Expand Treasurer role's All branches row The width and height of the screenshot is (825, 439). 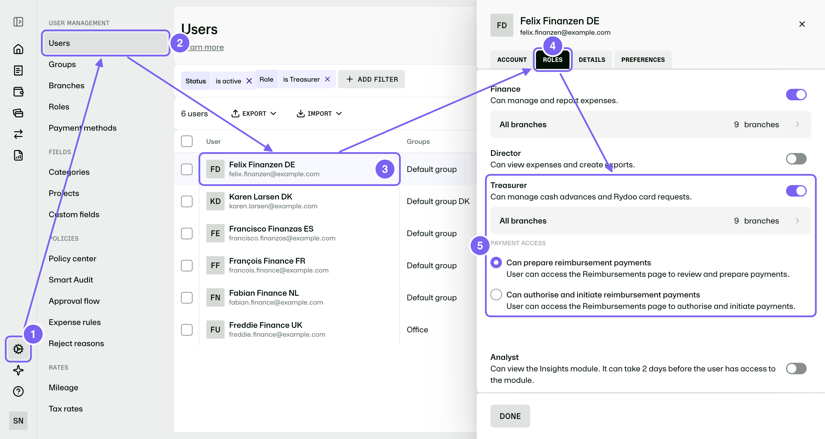click(651, 220)
